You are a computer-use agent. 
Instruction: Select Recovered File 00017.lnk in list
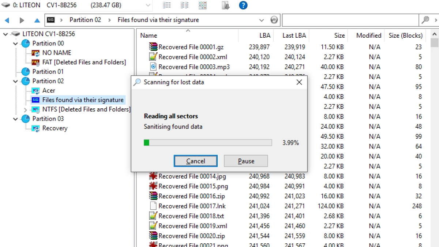[192, 206]
